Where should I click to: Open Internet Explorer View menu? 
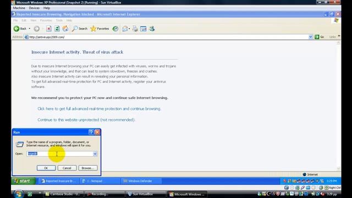click(33, 20)
